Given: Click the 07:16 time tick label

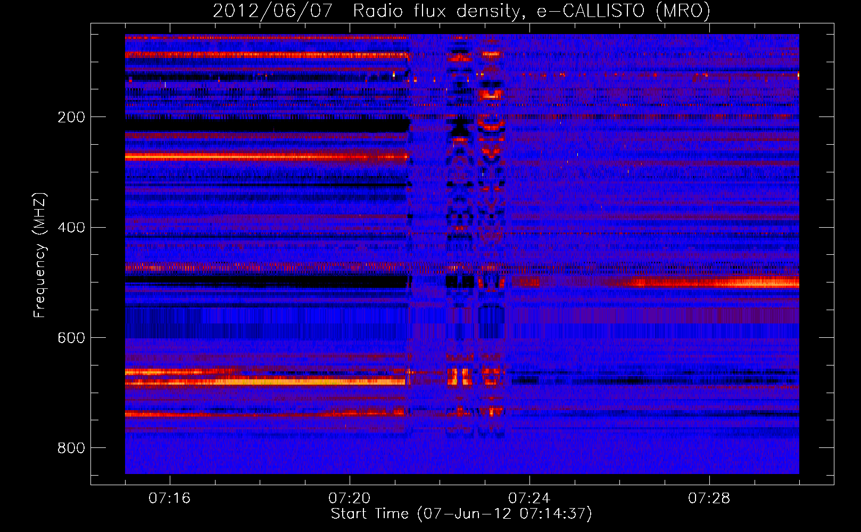Looking at the screenshot, I should 169,498.
